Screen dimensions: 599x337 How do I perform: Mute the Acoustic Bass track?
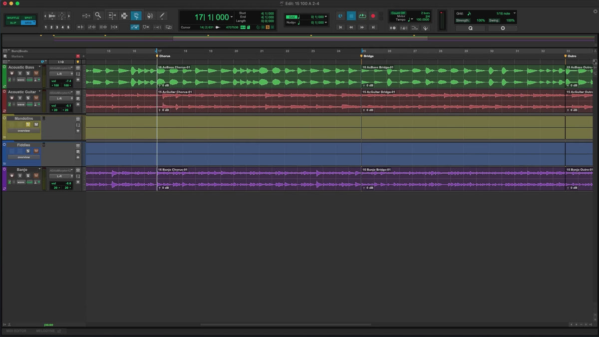[36, 73]
